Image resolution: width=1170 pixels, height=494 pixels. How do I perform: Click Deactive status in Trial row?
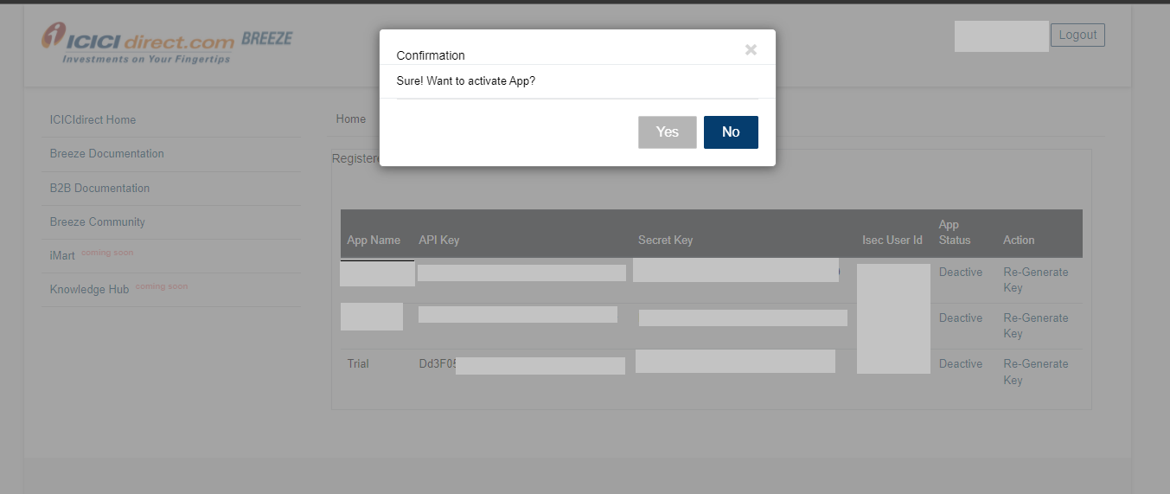(x=961, y=364)
